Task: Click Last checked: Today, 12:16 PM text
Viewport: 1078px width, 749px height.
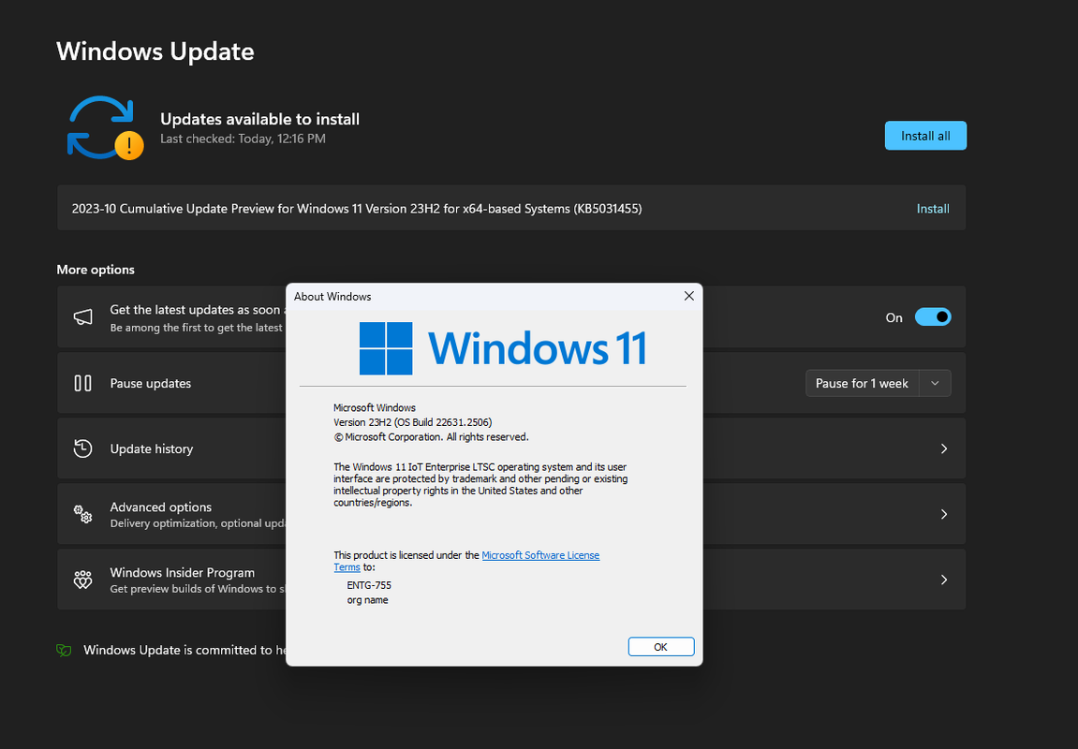Action: coord(243,139)
